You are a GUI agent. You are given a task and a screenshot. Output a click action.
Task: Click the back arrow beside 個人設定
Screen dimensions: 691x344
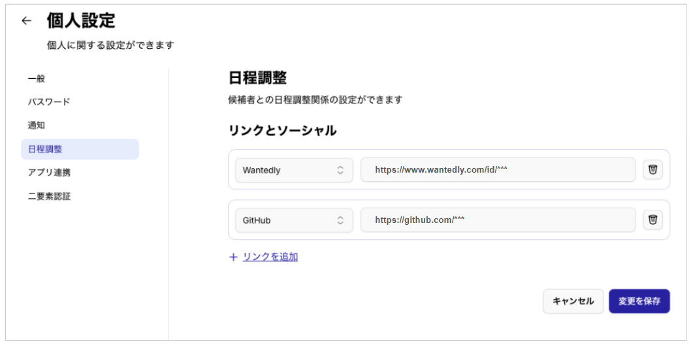click(x=26, y=21)
